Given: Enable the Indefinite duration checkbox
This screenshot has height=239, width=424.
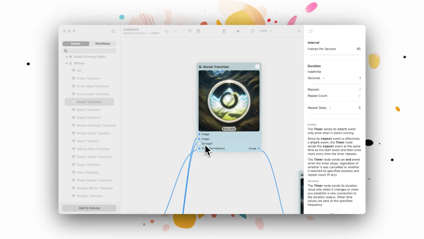Looking at the screenshot, I should 360,72.
